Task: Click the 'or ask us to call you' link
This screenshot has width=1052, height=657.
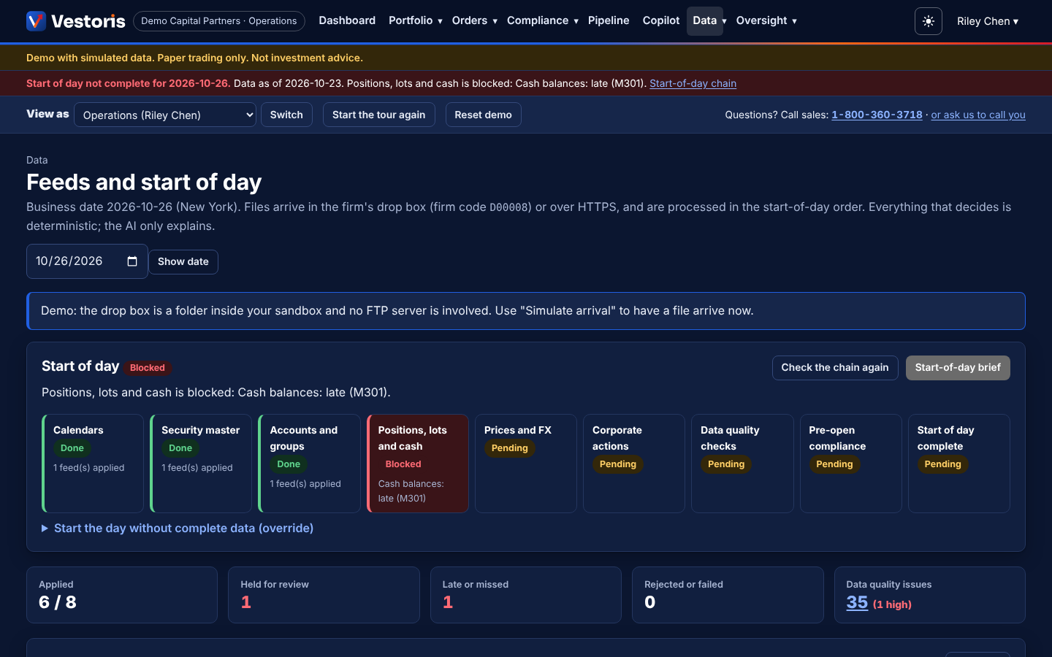Action: (978, 115)
